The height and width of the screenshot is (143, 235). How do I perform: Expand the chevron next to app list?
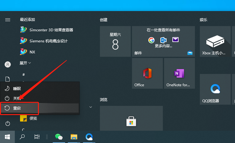click(x=91, y=107)
